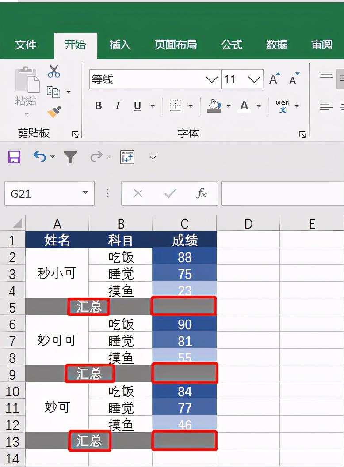Screen dimensions: 344x467
Task: Expand paste options arrow under 粘贴
Action: pyautogui.click(x=27, y=114)
